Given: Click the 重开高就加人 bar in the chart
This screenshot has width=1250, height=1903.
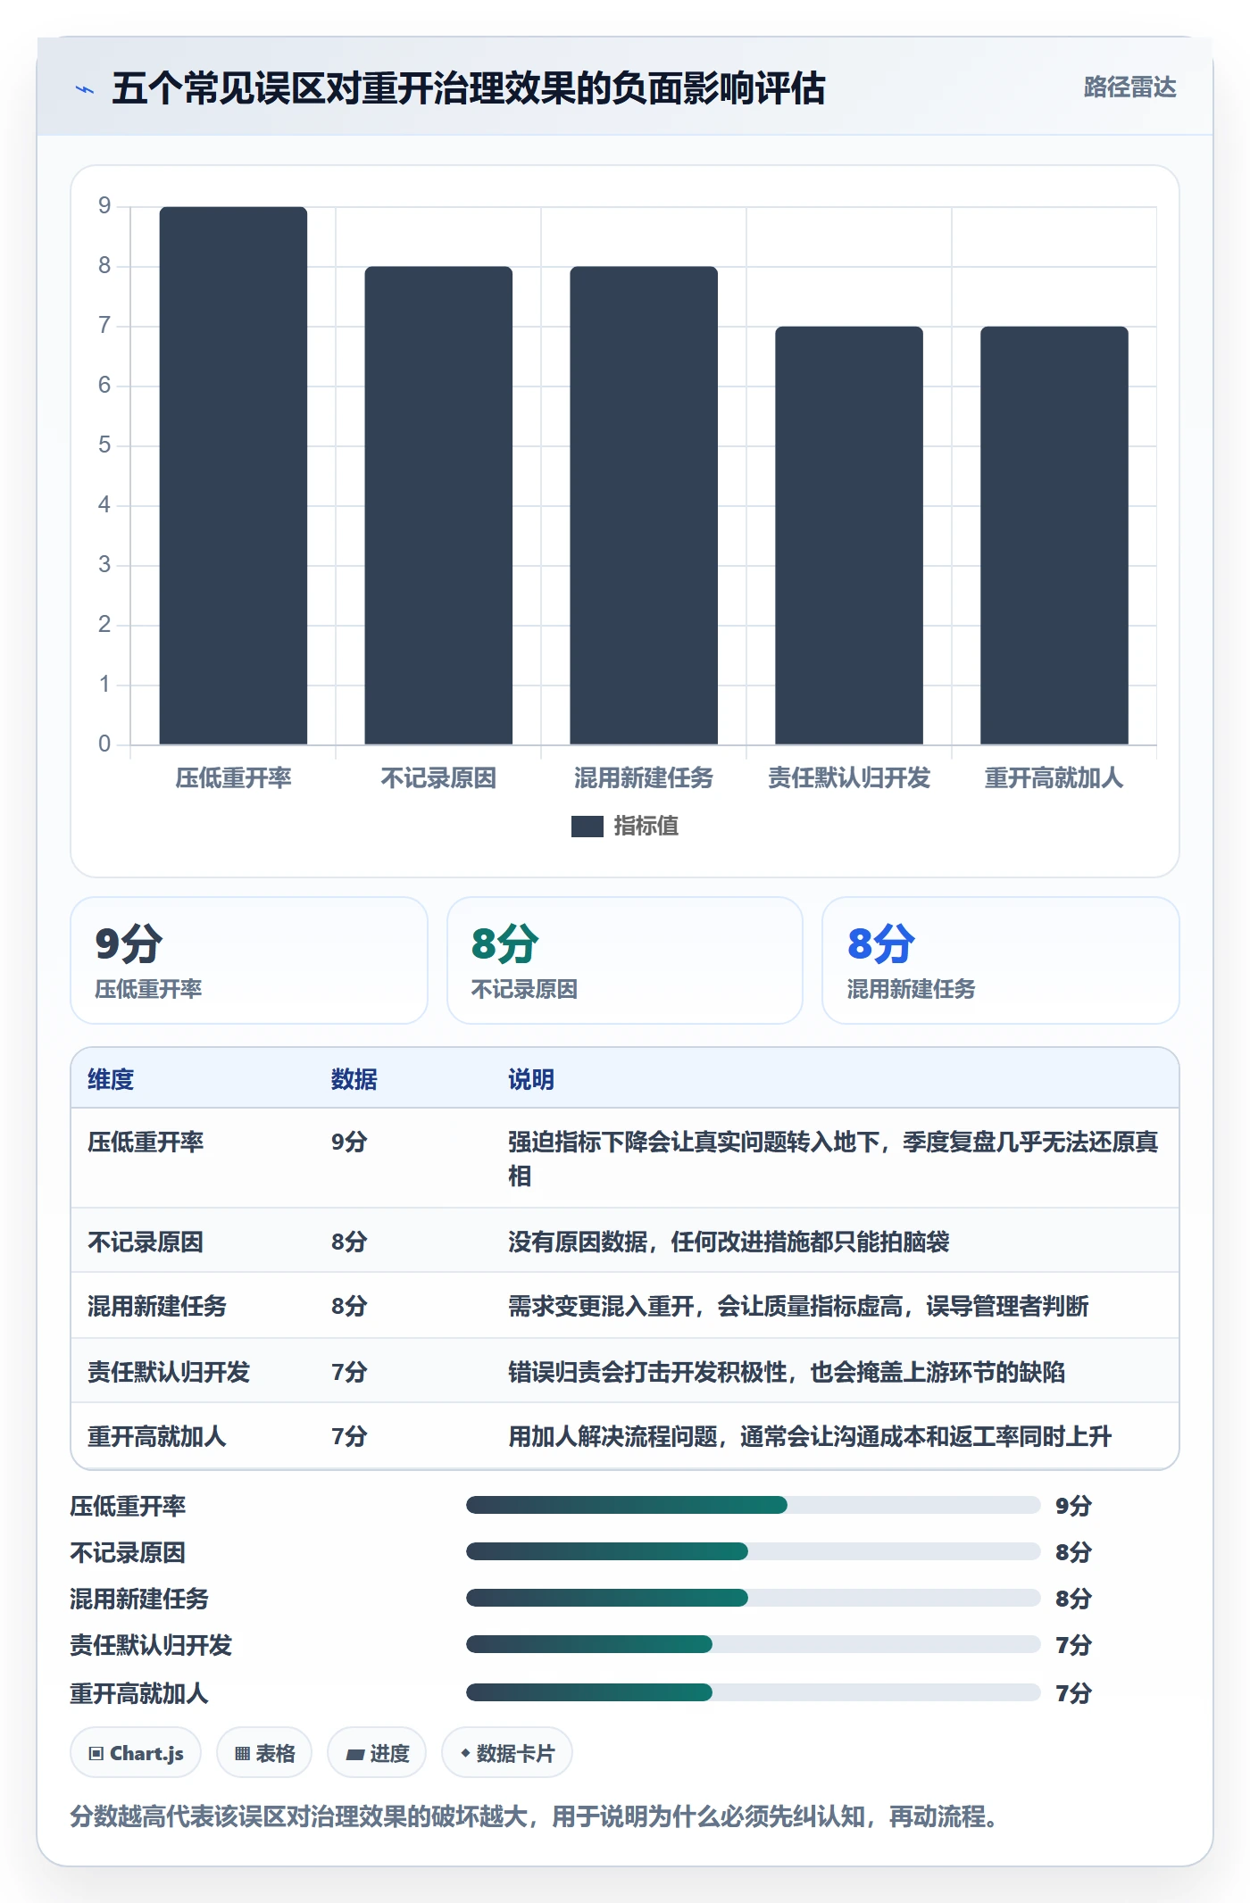Looking at the screenshot, I should tap(1054, 536).
